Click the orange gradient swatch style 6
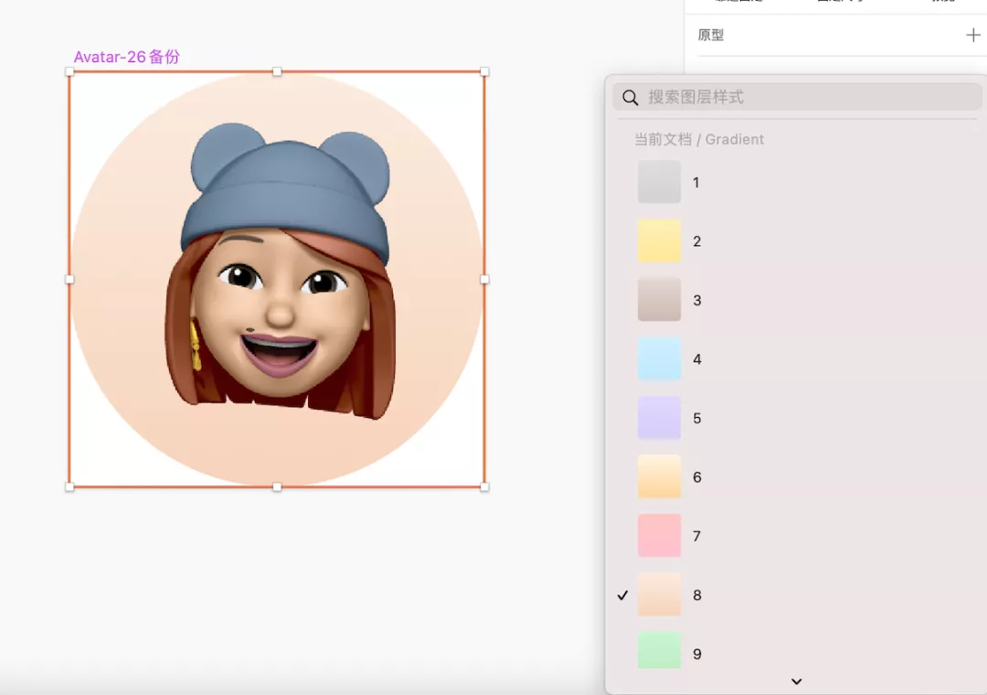Image resolution: width=987 pixels, height=695 pixels. (659, 476)
